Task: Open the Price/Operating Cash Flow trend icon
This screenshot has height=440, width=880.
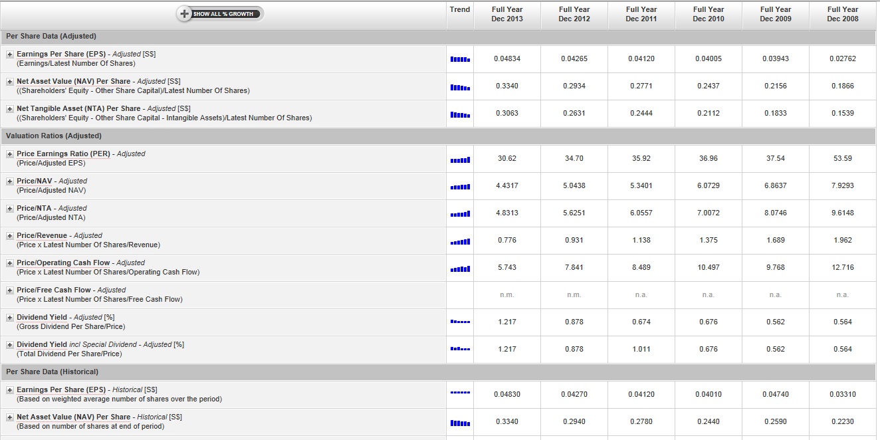Action: pyautogui.click(x=460, y=268)
